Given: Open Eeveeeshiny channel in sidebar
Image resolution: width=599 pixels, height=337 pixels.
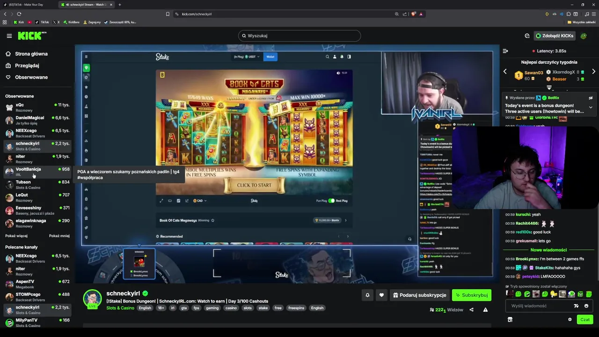Looking at the screenshot, I should click(x=37, y=210).
